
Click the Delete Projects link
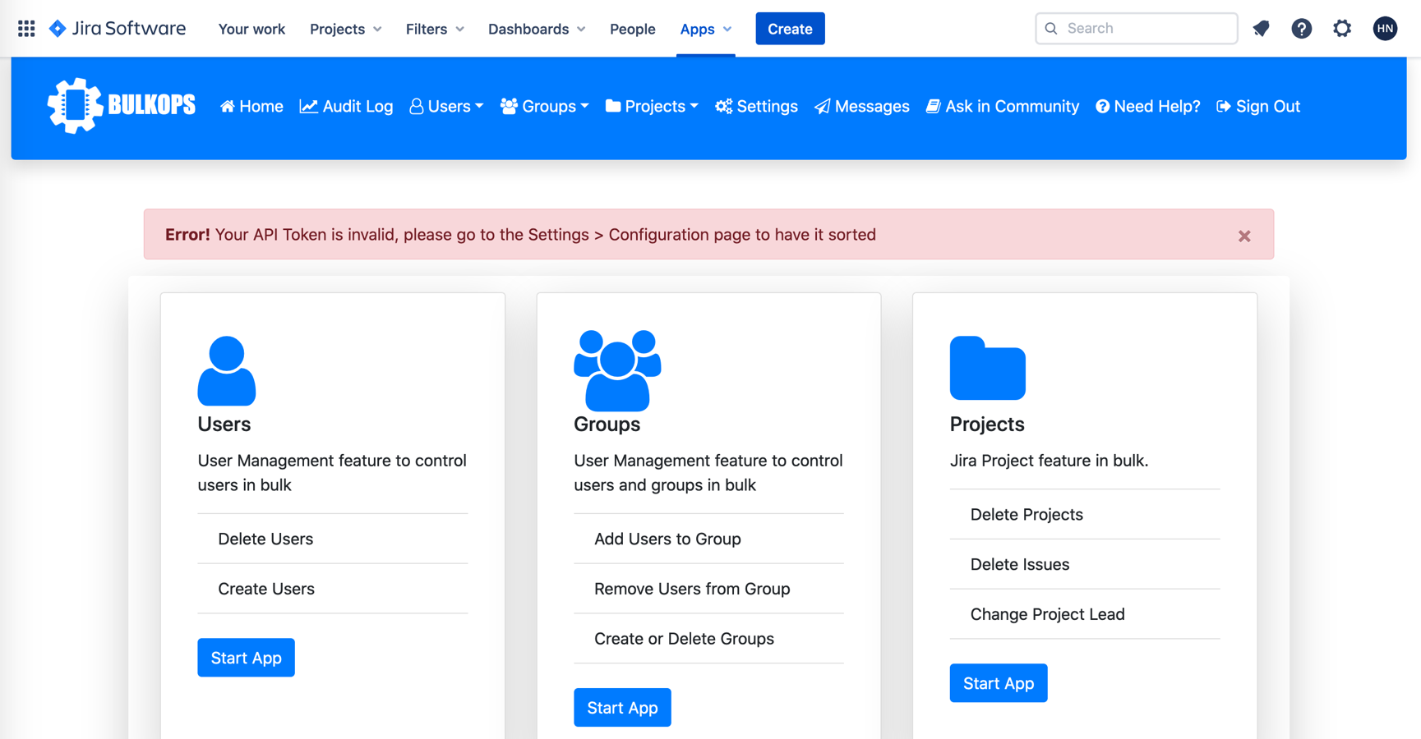1027,515
